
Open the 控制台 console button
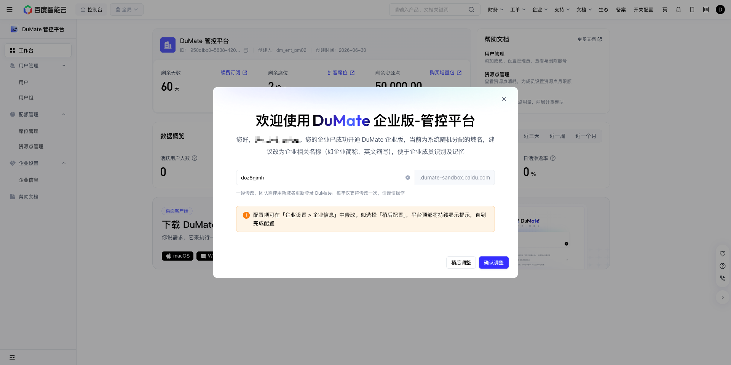coord(91,10)
